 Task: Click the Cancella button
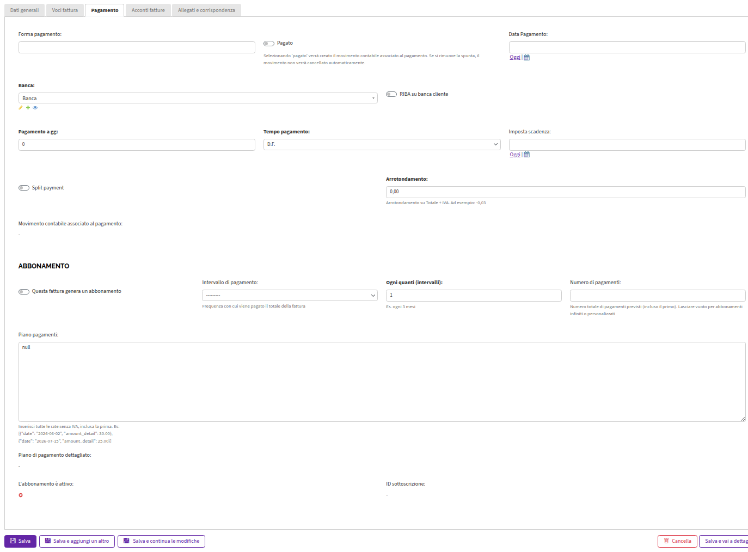click(677, 541)
